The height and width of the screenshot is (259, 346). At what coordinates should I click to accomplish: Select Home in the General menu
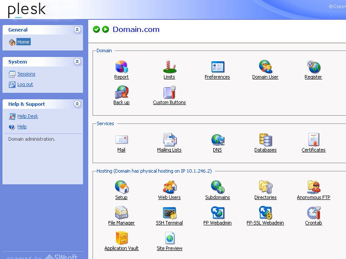(x=23, y=42)
